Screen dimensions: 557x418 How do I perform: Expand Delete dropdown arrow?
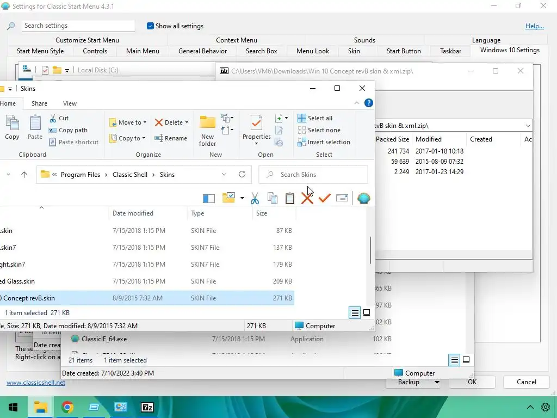click(187, 122)
